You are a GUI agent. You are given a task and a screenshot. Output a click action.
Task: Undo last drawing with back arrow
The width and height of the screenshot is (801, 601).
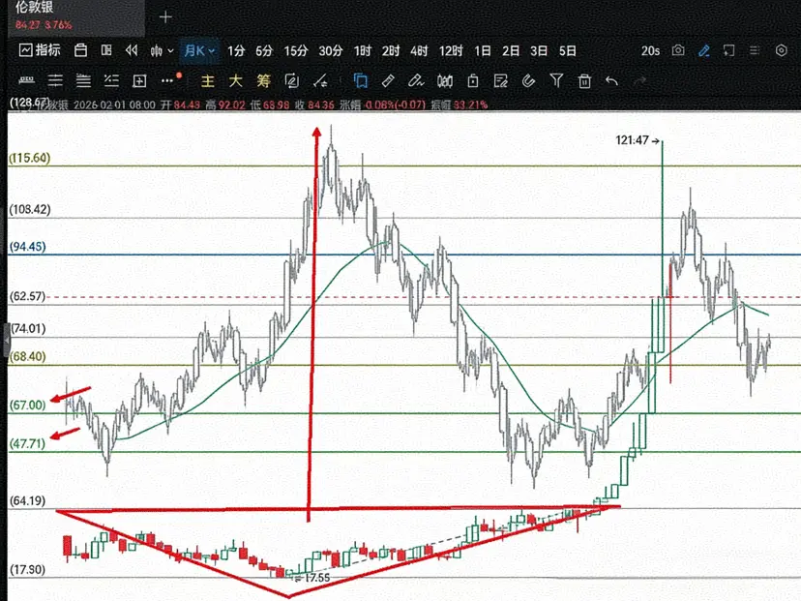pos(611,80)
